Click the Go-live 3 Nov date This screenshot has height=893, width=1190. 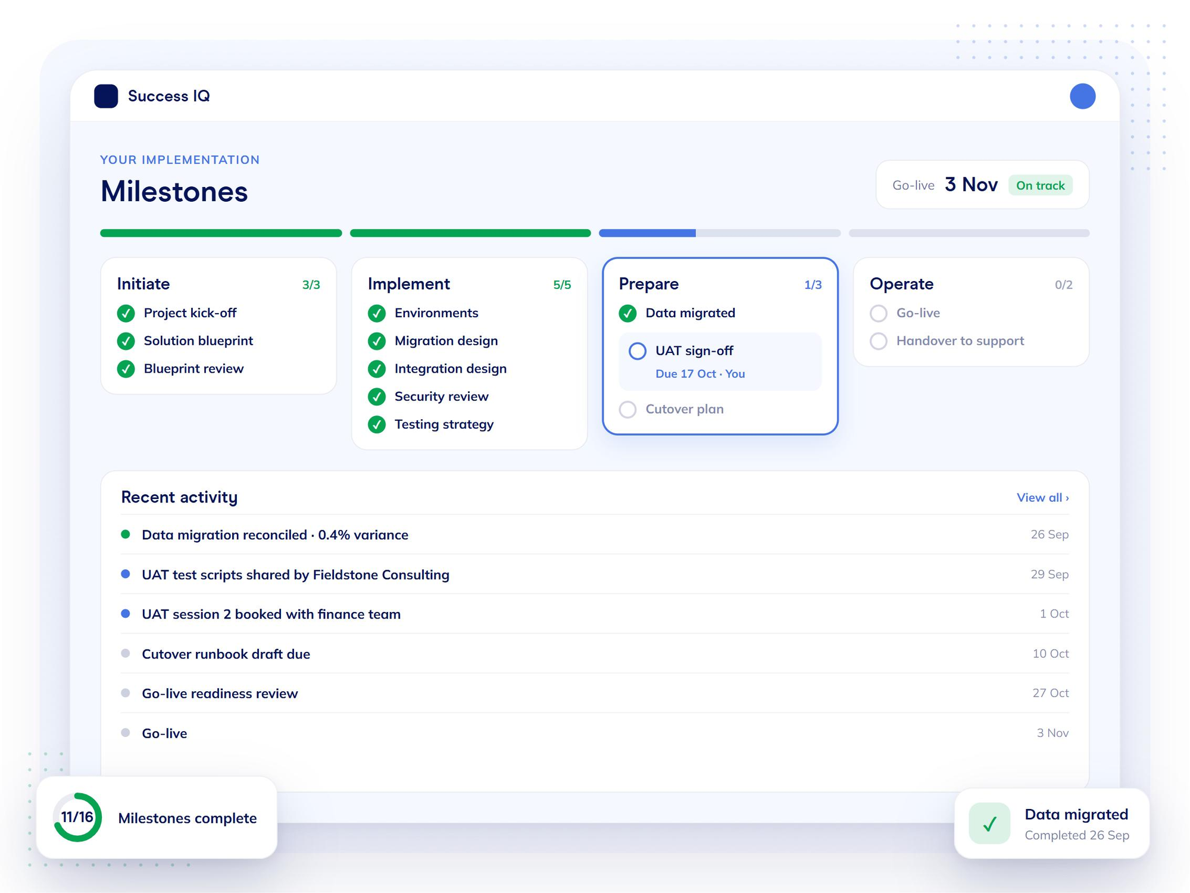click(x=970, y=185)
